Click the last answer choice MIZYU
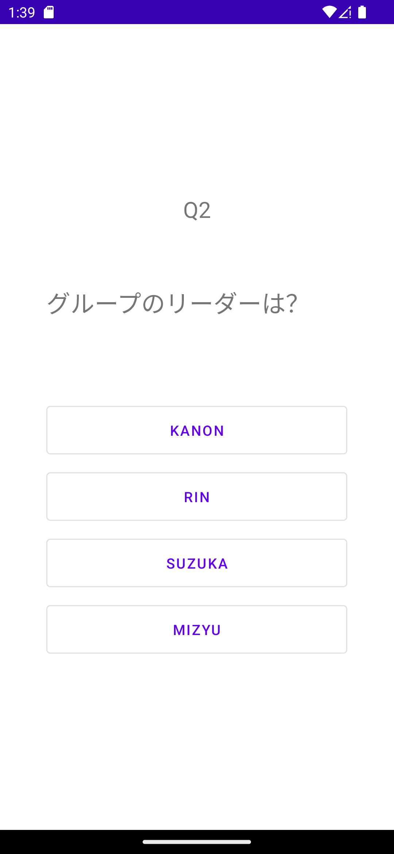 (197, 630)
